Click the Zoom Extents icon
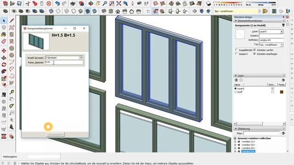The image size is (294, 165). [x=119, y=3]
